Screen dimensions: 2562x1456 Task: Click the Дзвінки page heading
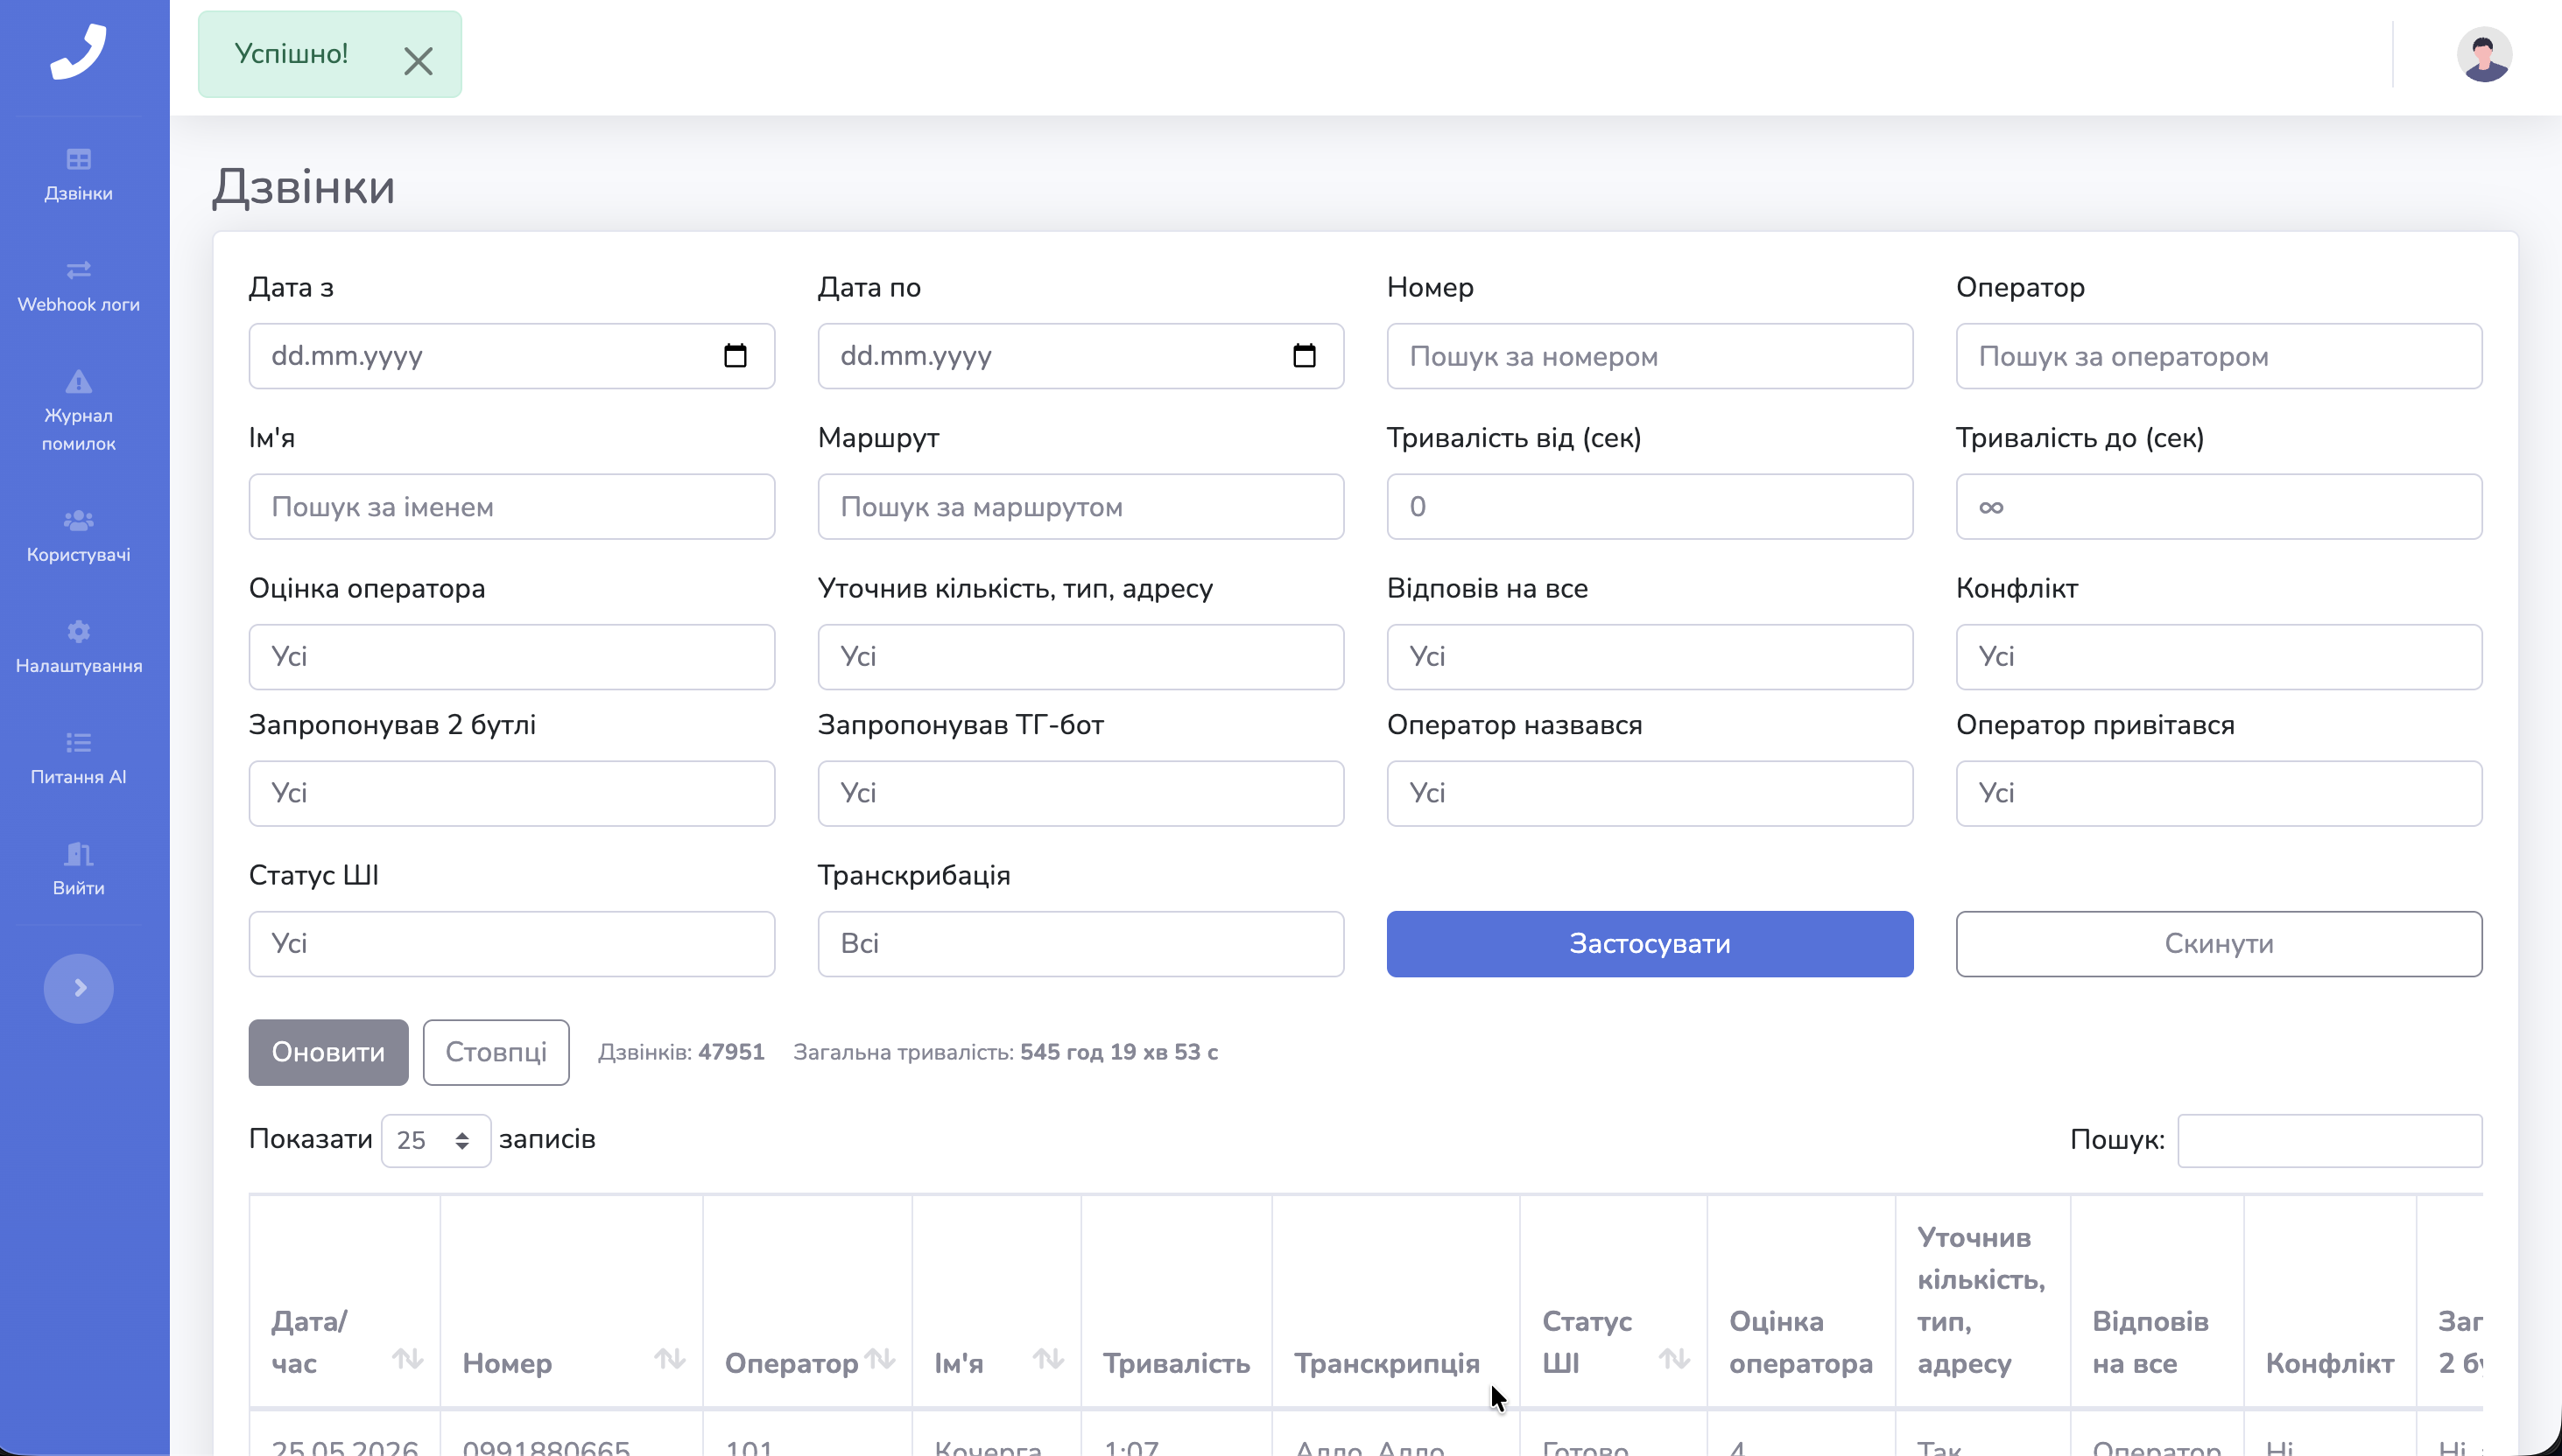coord(304,187)
